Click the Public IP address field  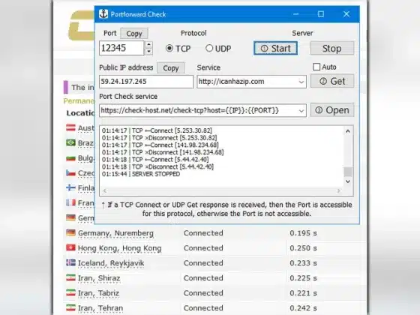(146, 82)
